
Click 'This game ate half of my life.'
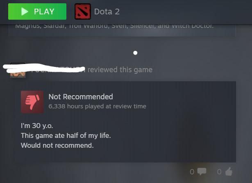(x=66, y=135)
